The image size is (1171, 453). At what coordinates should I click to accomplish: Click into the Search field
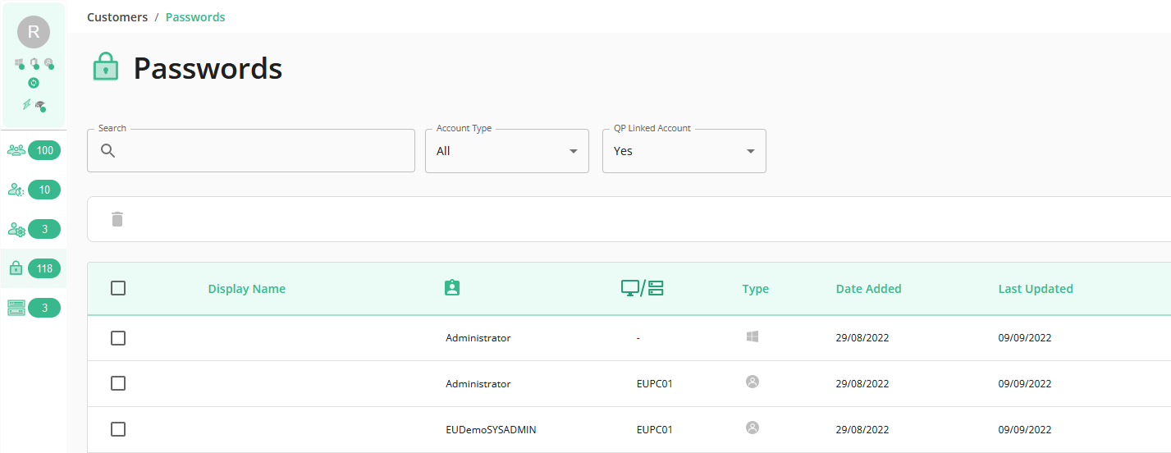pyautogui.click(x=251, y=151)
